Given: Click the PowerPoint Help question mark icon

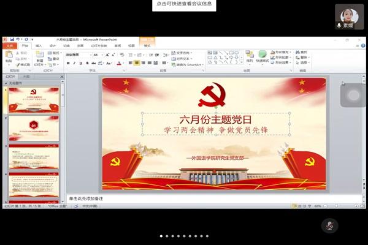Looking at the screenshot, I should click(x=363, y=46).
